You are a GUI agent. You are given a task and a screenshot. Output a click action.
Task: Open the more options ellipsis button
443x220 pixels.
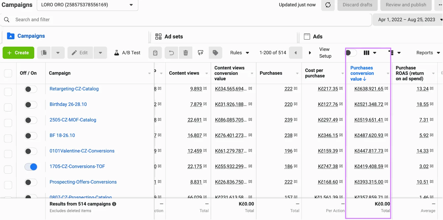[439, 5]
